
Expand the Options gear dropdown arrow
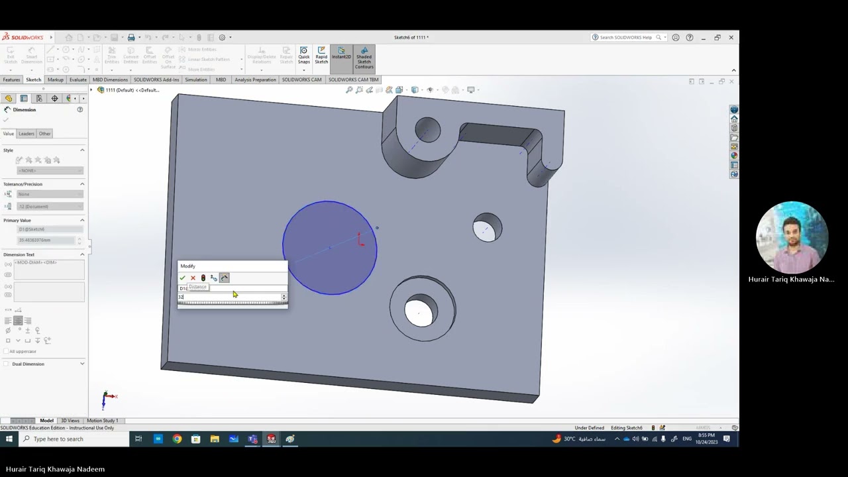[230, 37]
